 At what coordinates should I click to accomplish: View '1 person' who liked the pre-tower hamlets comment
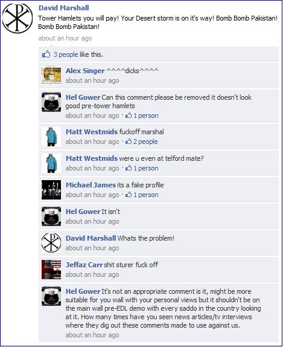pyautogui.click(x=146, y=115)
